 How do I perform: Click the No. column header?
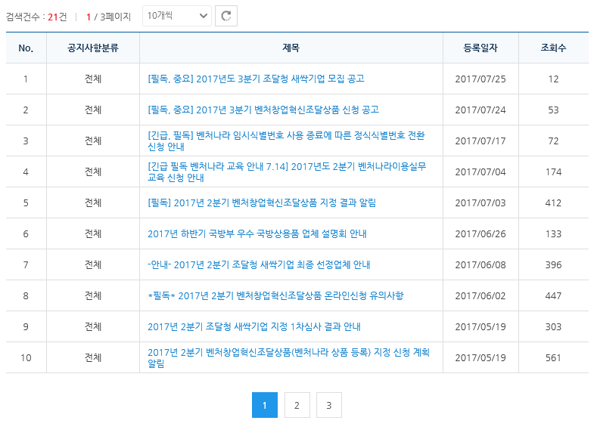(26, 48)
